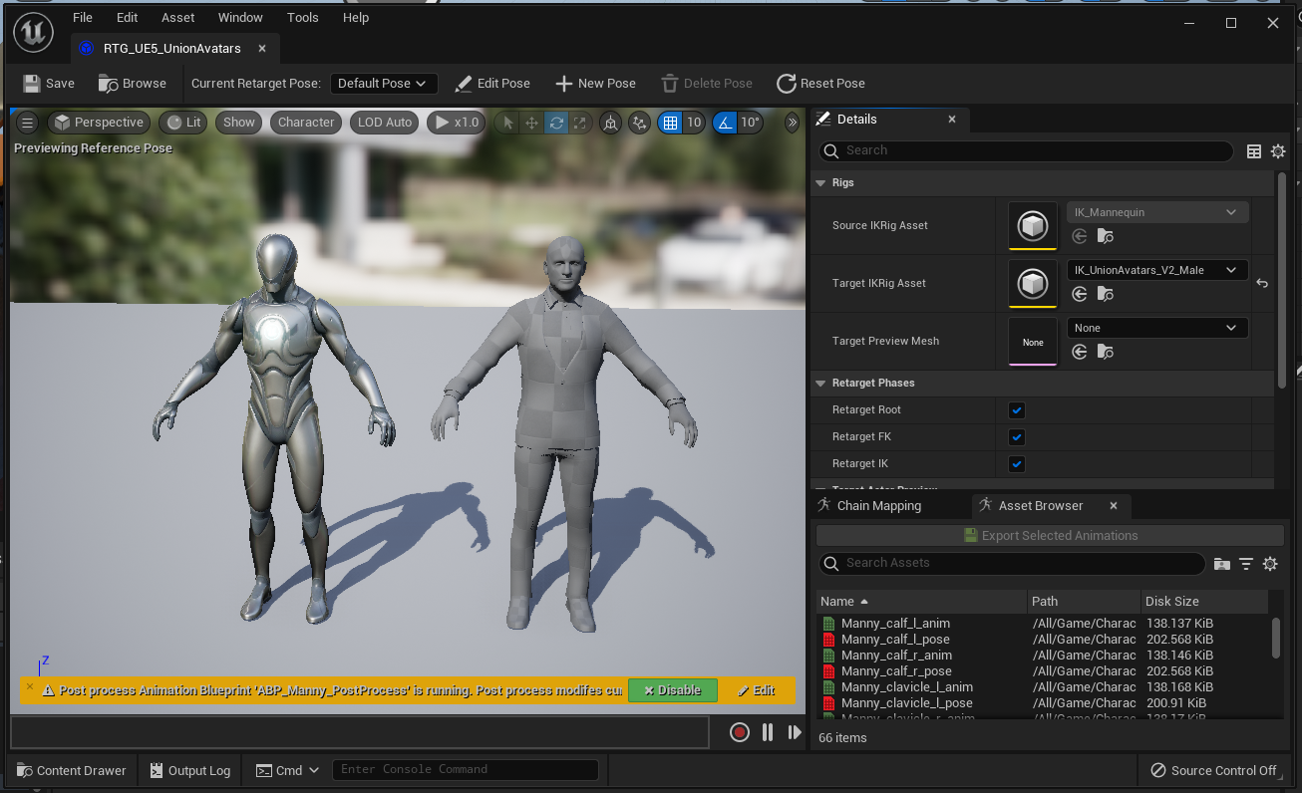Click Save in the toolbar
This screenshot has width=1302, height=793.
(49, 84)
